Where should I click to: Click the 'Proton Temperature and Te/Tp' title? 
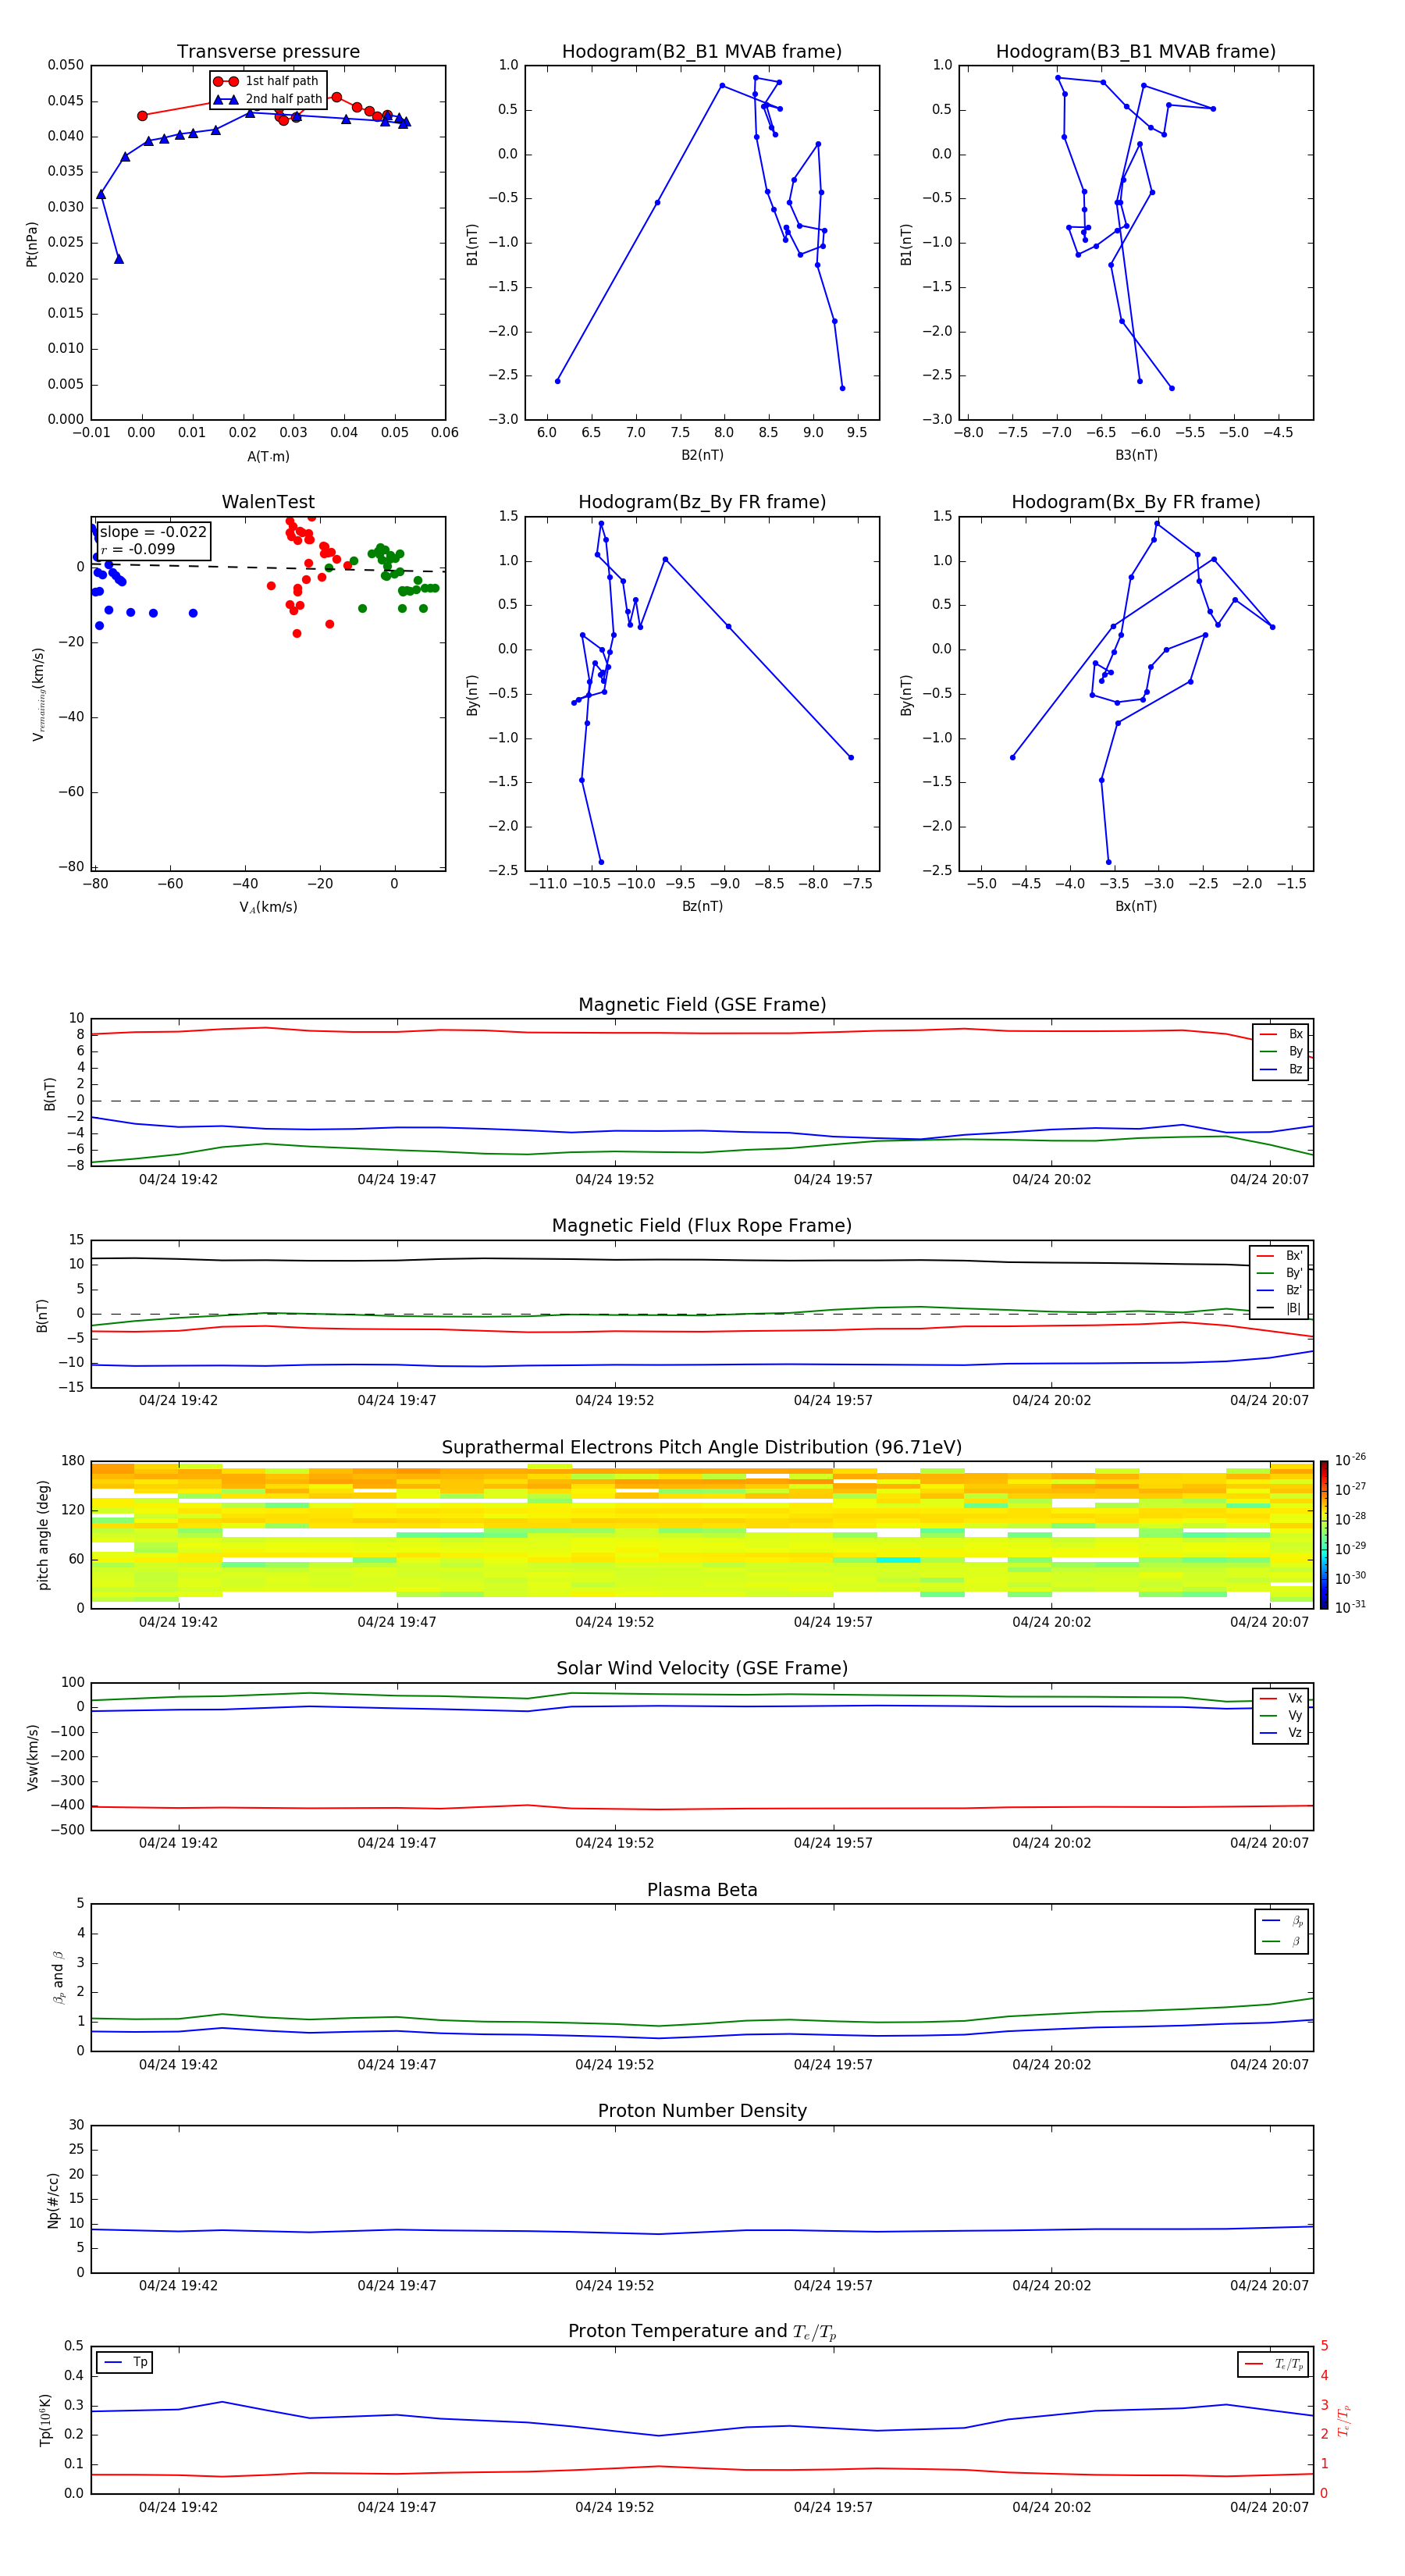click(x=702, y=2332)
